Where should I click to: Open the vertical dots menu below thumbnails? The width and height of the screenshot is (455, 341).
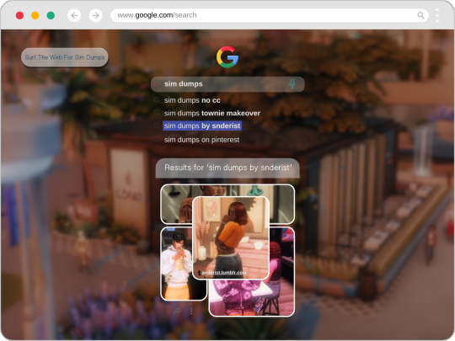pos(191,312)
